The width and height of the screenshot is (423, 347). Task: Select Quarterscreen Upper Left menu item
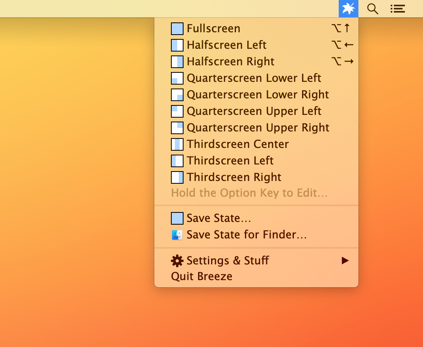pos(254,111)
